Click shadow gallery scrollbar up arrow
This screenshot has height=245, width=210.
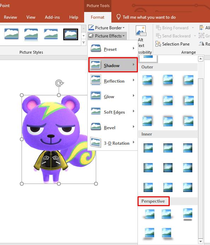[200, 59]
